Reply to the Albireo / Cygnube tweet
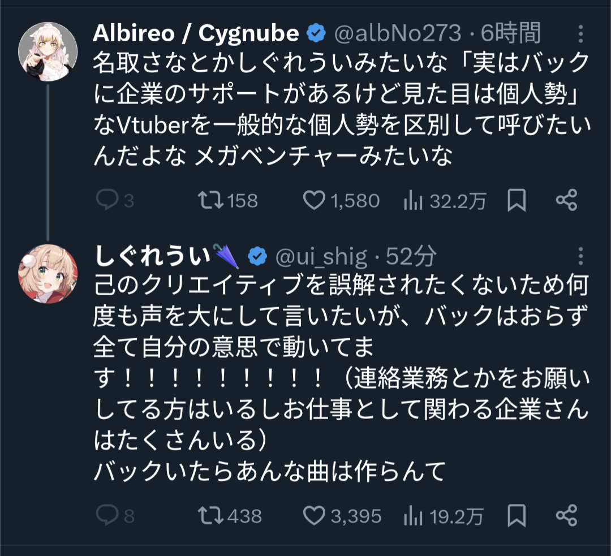 [x=107, y=200]
